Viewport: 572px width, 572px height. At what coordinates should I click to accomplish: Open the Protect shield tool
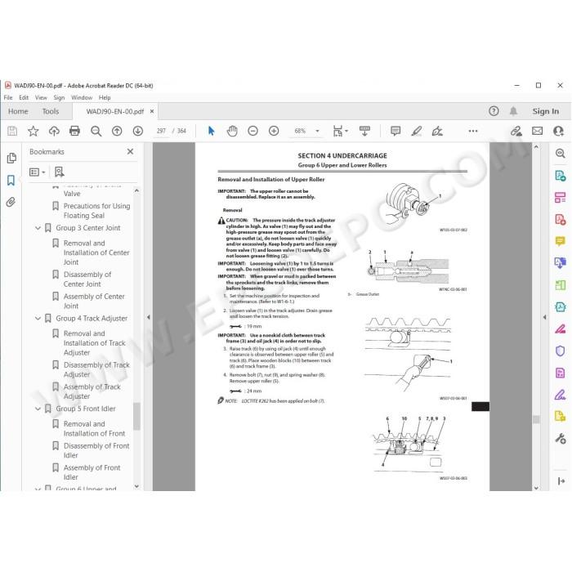pos(561,351)
